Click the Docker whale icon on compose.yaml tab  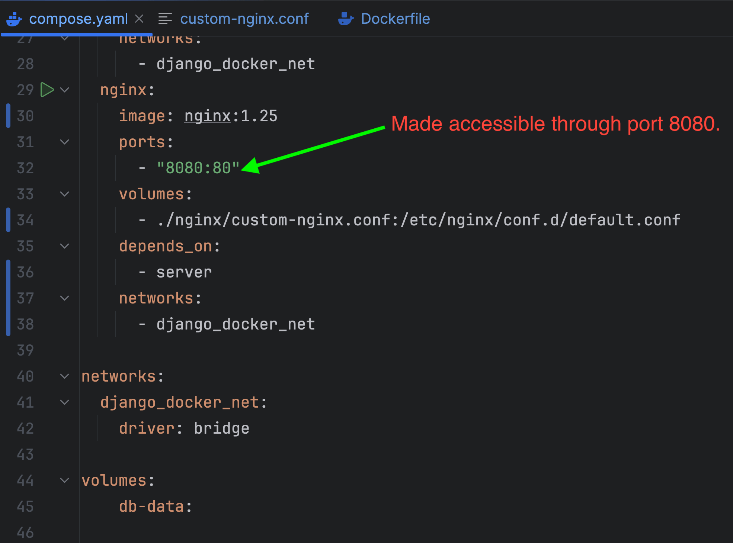(14, 19)
